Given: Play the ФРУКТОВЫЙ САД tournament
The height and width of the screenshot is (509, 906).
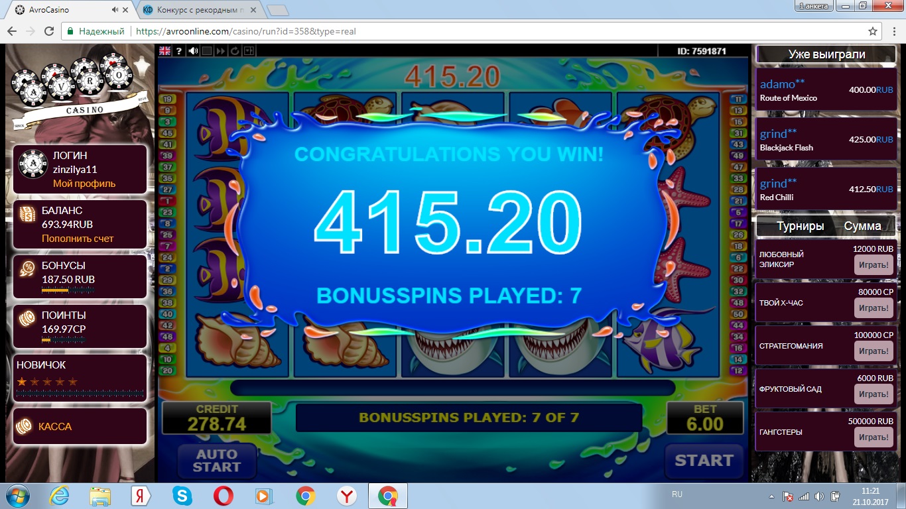Looking at the screenshot, I should pos(874,394).
